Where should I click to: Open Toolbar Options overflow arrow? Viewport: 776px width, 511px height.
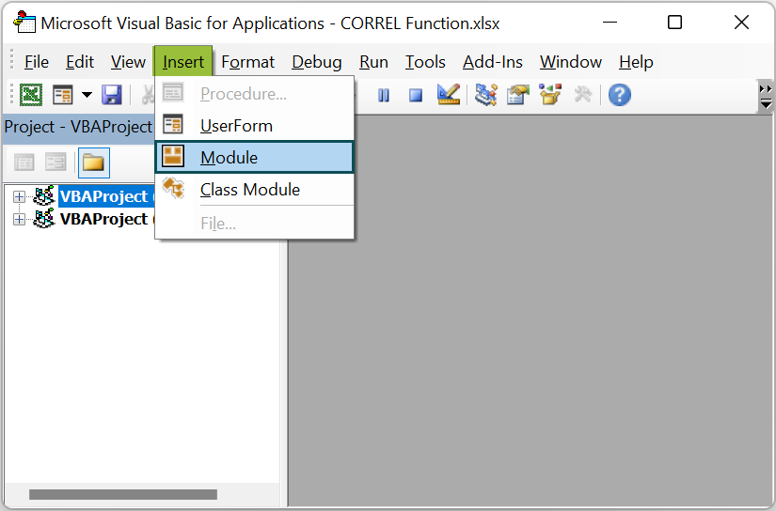(765, 97)
